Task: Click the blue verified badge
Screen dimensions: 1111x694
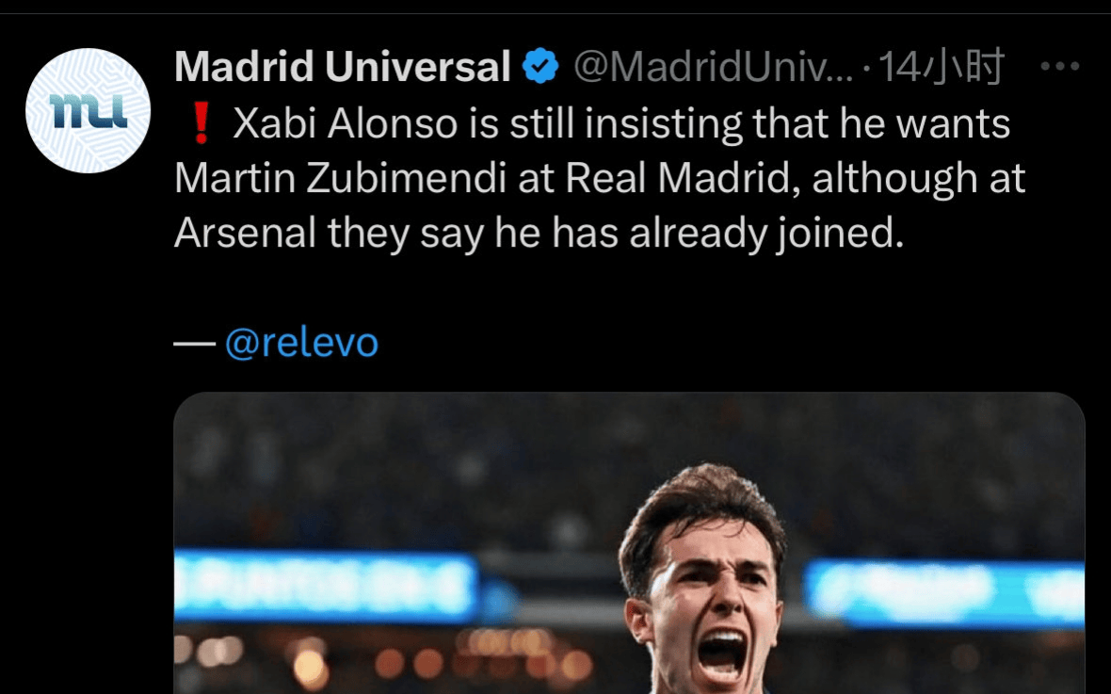Action: coord(540,68)
